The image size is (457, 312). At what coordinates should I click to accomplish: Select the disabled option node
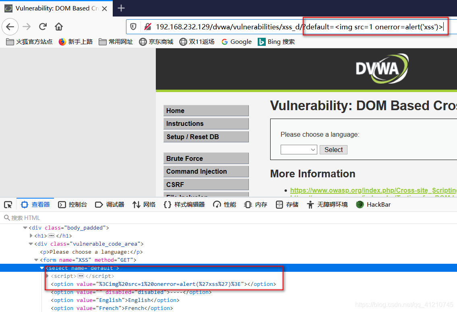(131, 292)
